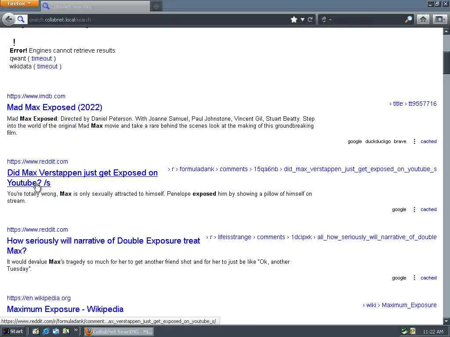The width and height of the screenshot is (450, 337).
Task: Open the bookmarks menu toolbar button
Action: tap(440, 19)
